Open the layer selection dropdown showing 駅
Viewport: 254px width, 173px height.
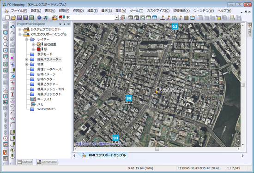coord(117,18)
